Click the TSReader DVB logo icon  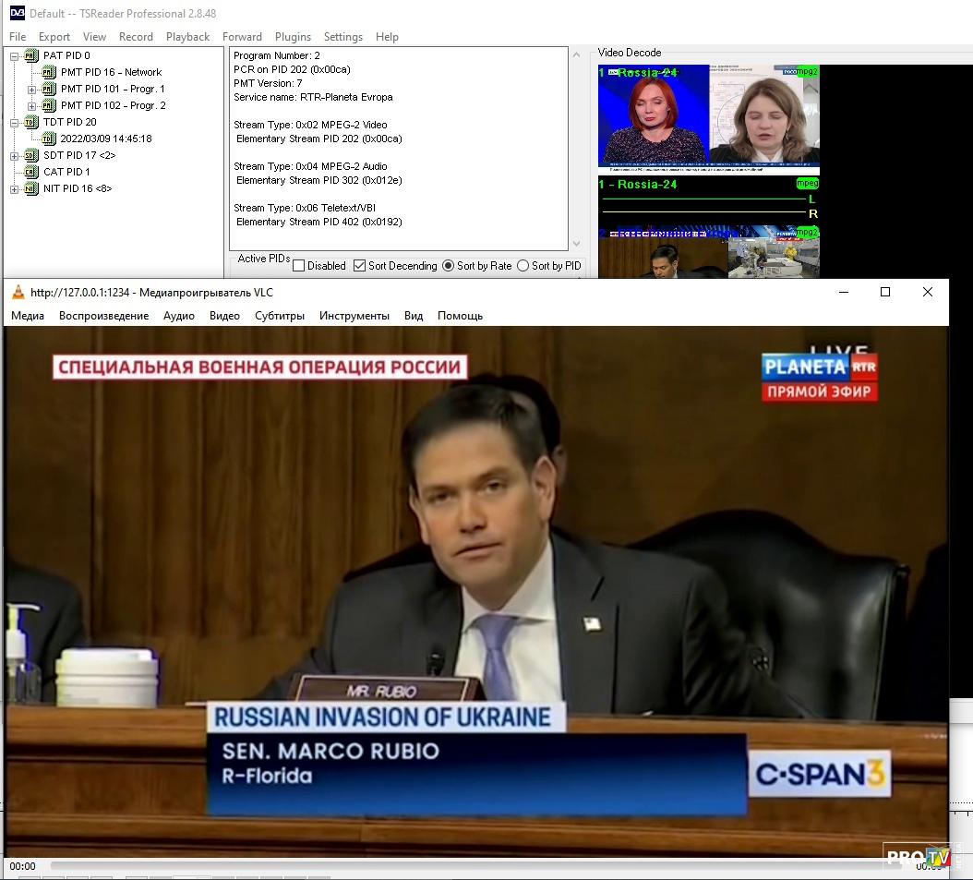coord(17,13)
